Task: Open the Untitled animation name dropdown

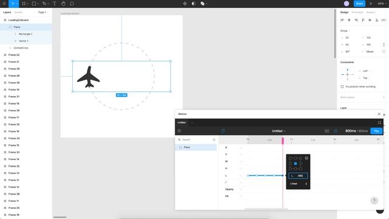Action: 278,131
